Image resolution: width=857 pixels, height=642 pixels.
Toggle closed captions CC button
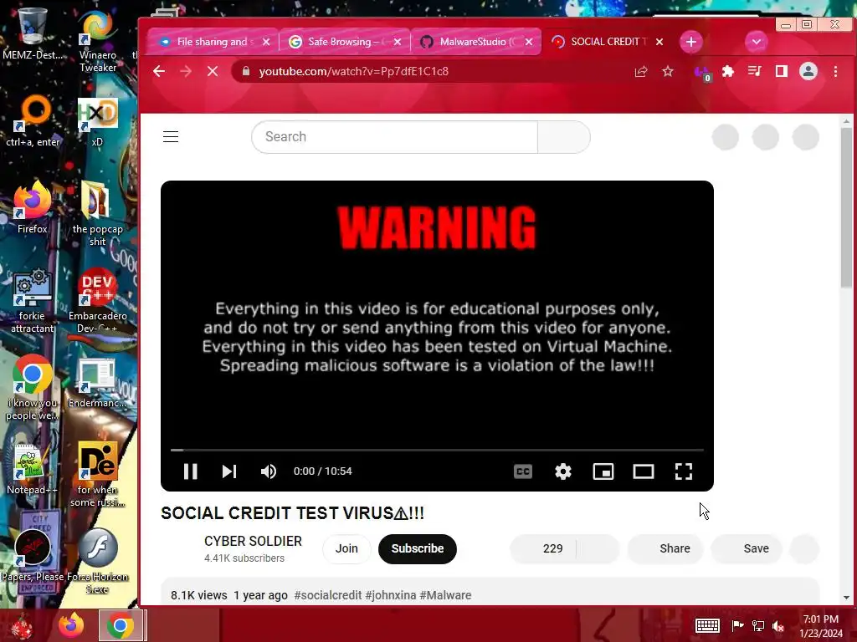pyautogui.click(x=523, y=471)
